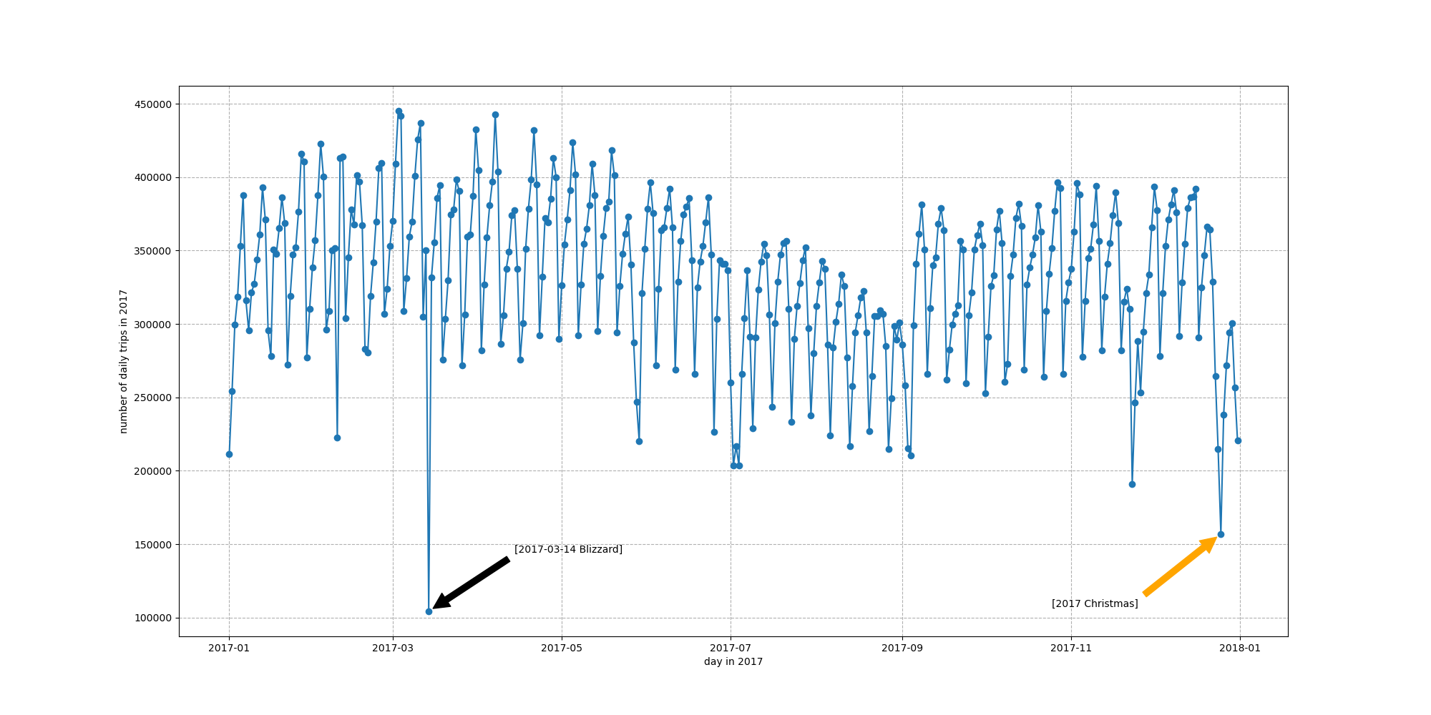Click the x-axis tick label 2017-05
1431x715 pixels.
(562, 649)
